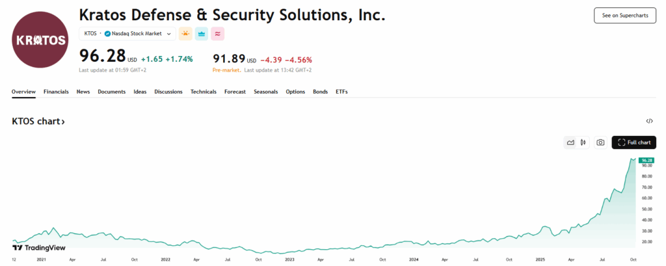Click the blue crown badge icon

(202, 34)
